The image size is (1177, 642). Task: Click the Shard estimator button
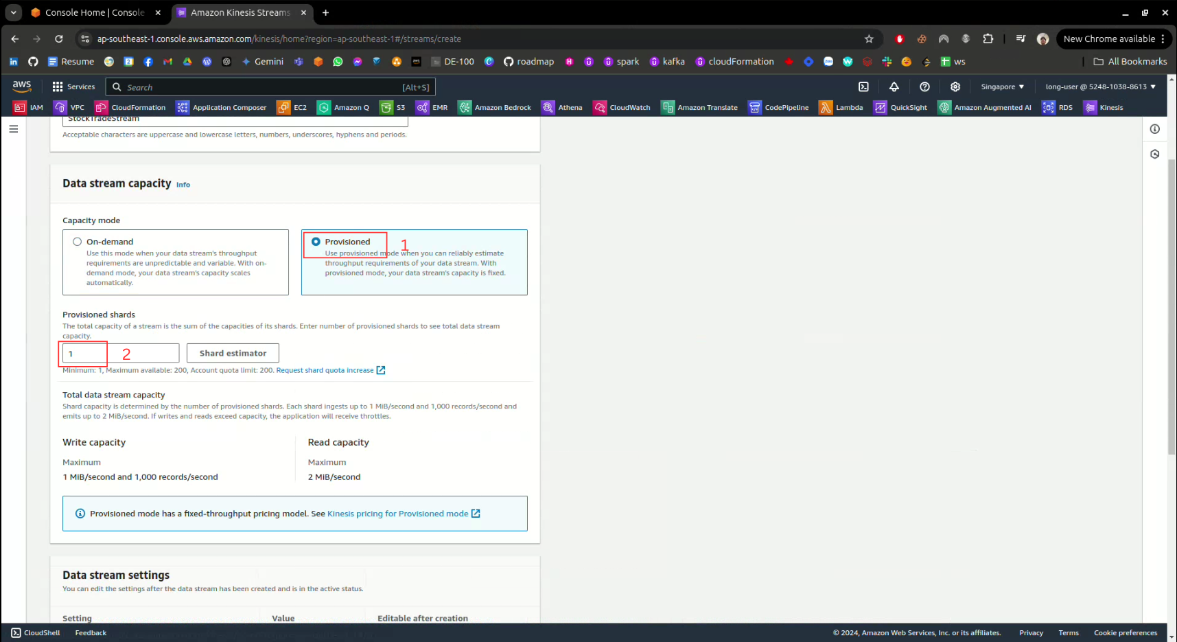pos(233,353)
